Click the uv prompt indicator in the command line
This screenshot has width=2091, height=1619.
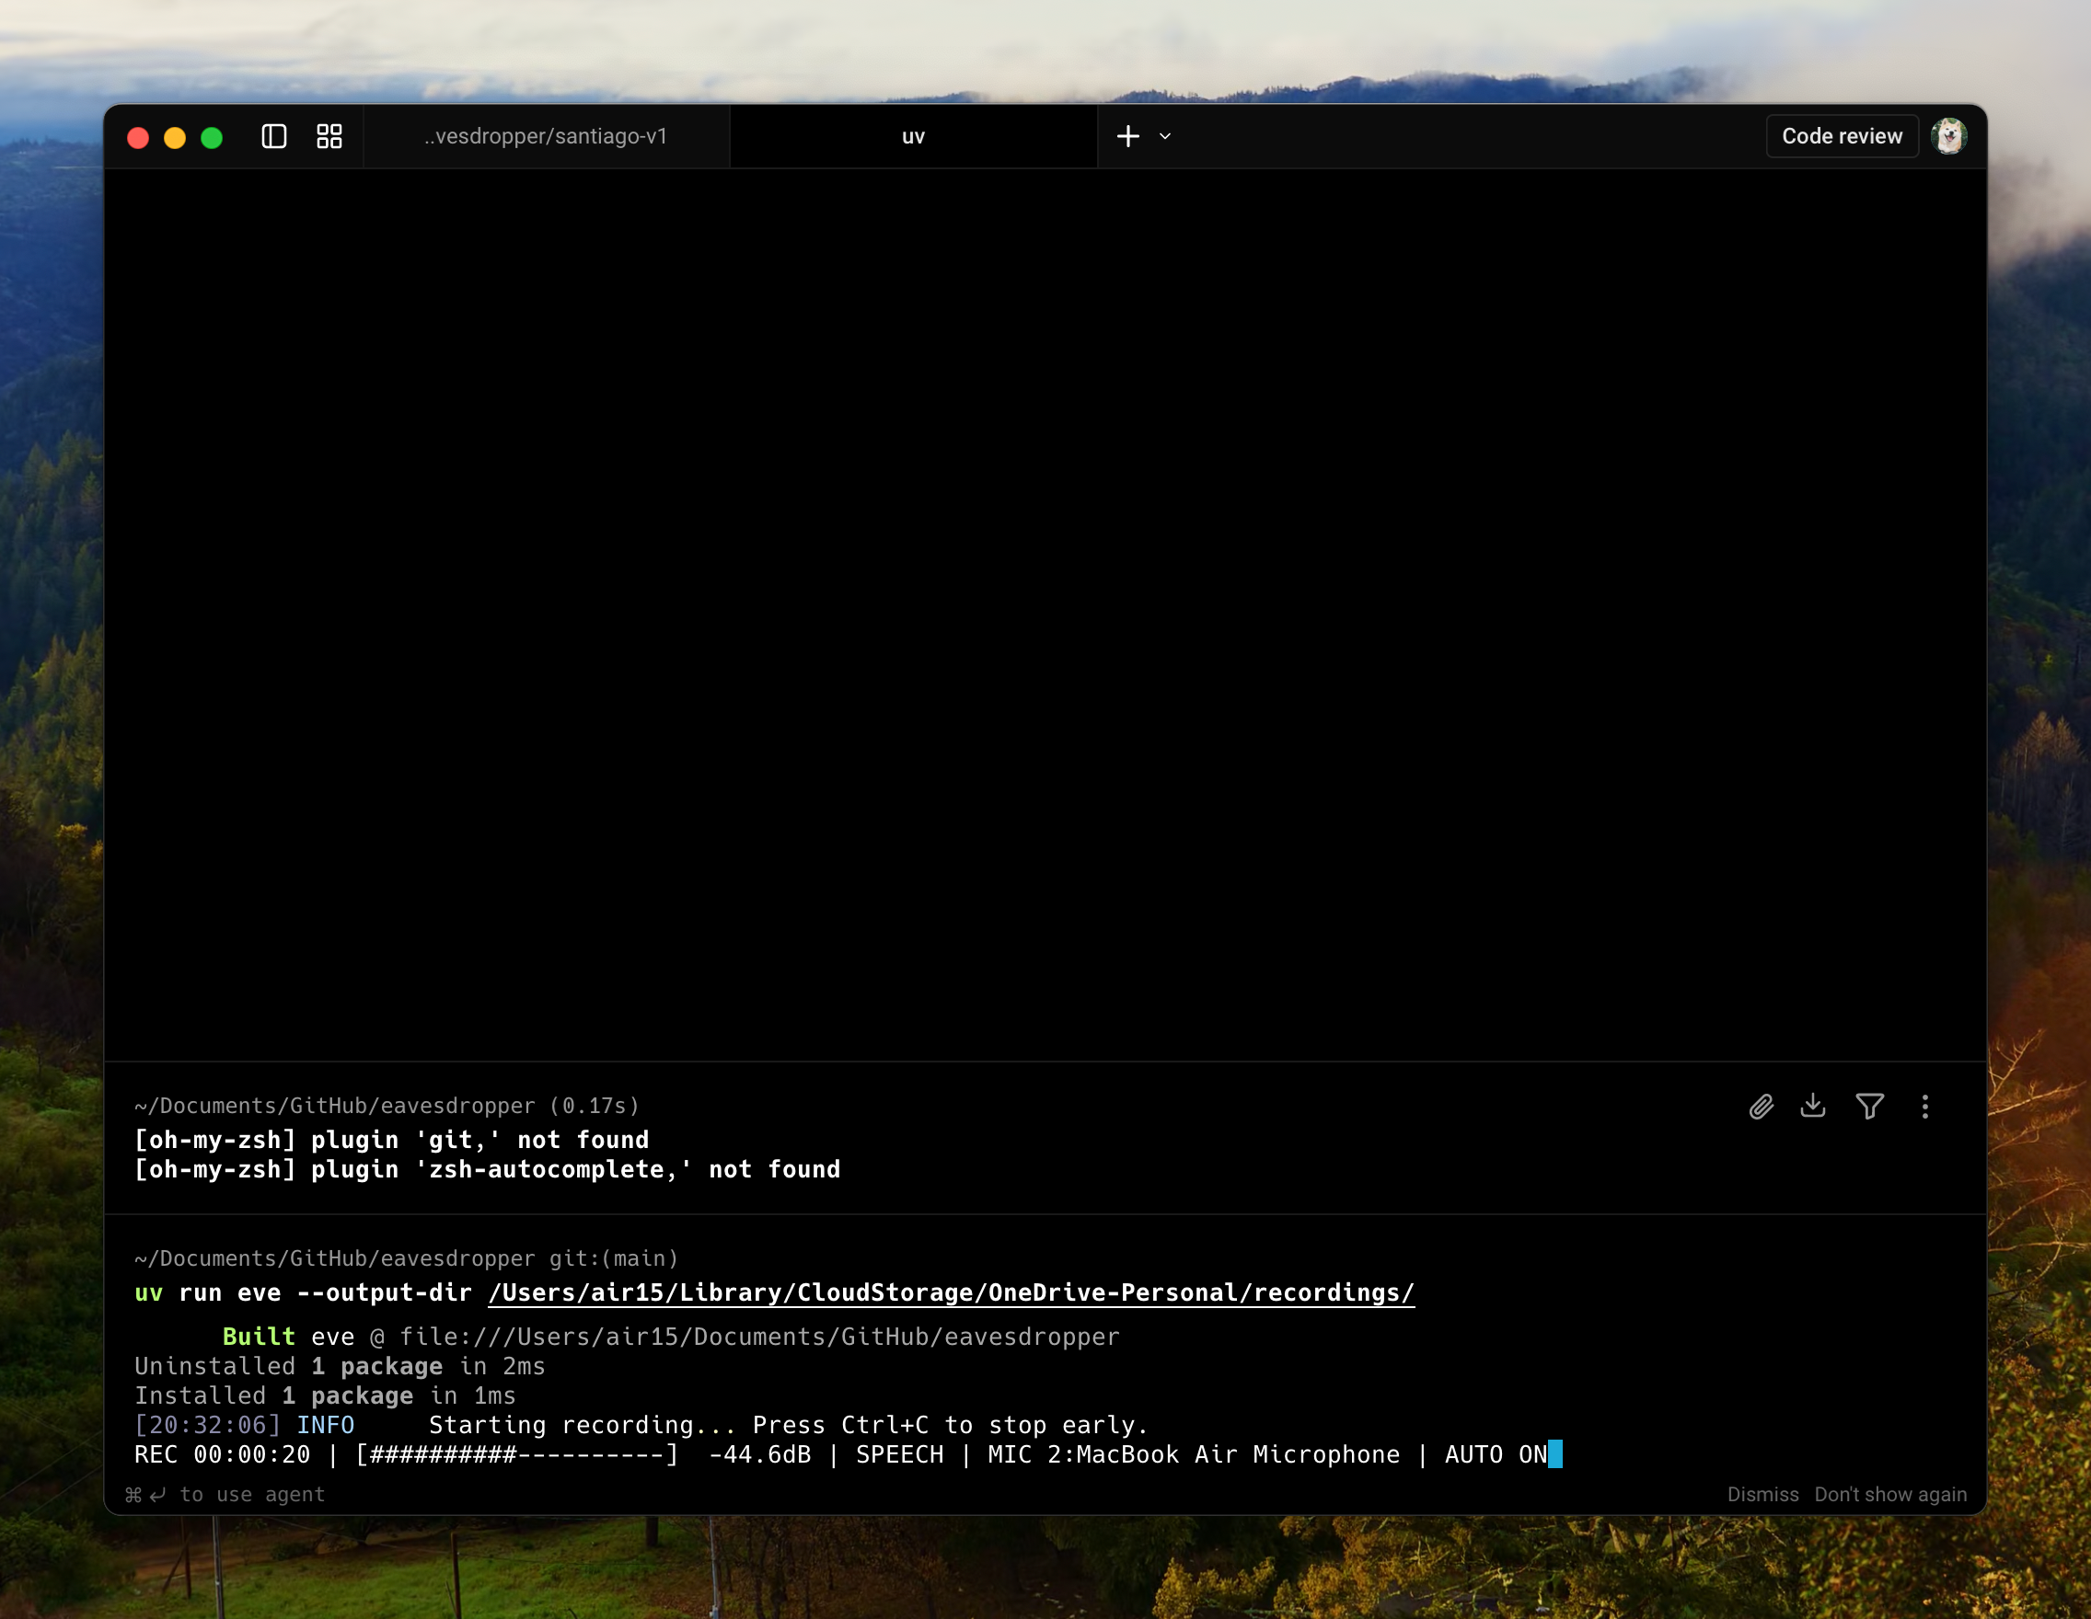[148, 1292]
